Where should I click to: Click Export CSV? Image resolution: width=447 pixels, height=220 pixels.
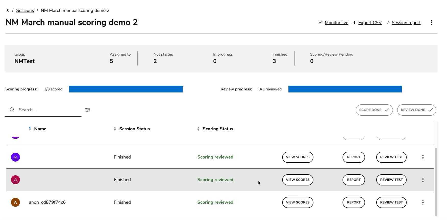pyautogui.click(x=370, y=23)
